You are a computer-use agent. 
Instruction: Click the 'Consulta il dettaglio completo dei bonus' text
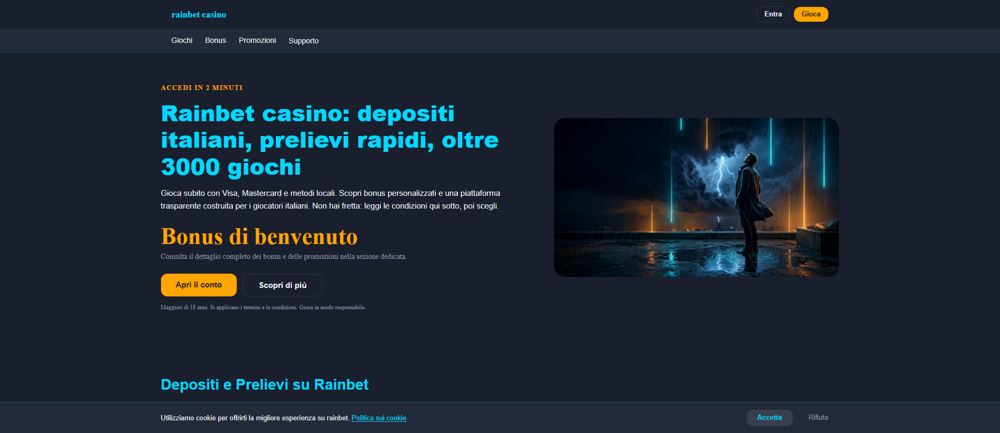[x=284, y=257]
